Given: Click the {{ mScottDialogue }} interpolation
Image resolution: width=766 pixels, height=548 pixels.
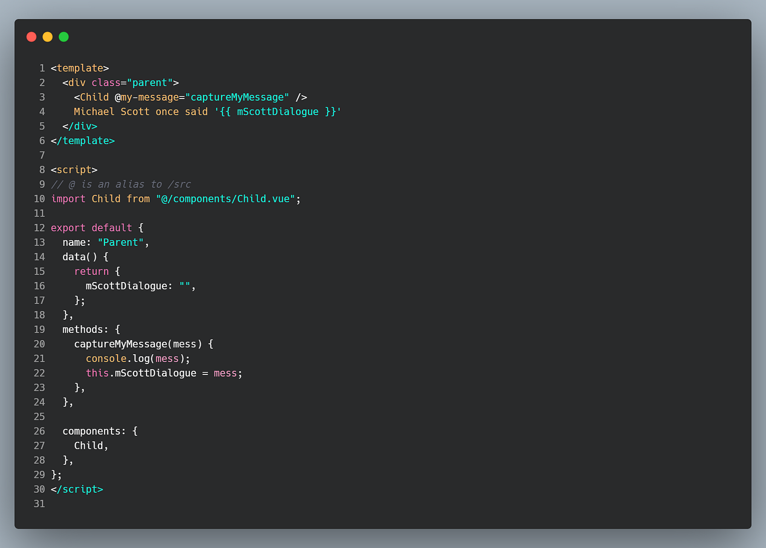Looking at the screenshot, I should [278, 112].
